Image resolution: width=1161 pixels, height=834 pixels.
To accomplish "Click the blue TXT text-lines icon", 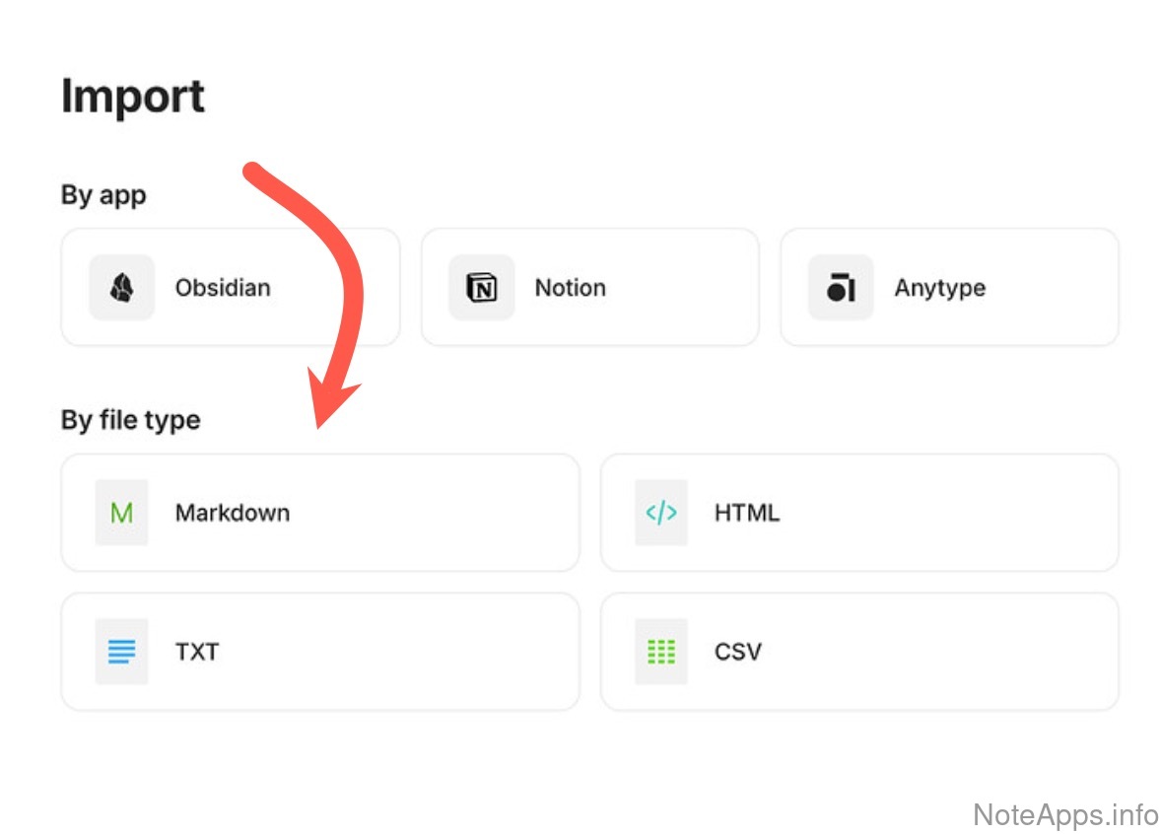I will point(122,652).
